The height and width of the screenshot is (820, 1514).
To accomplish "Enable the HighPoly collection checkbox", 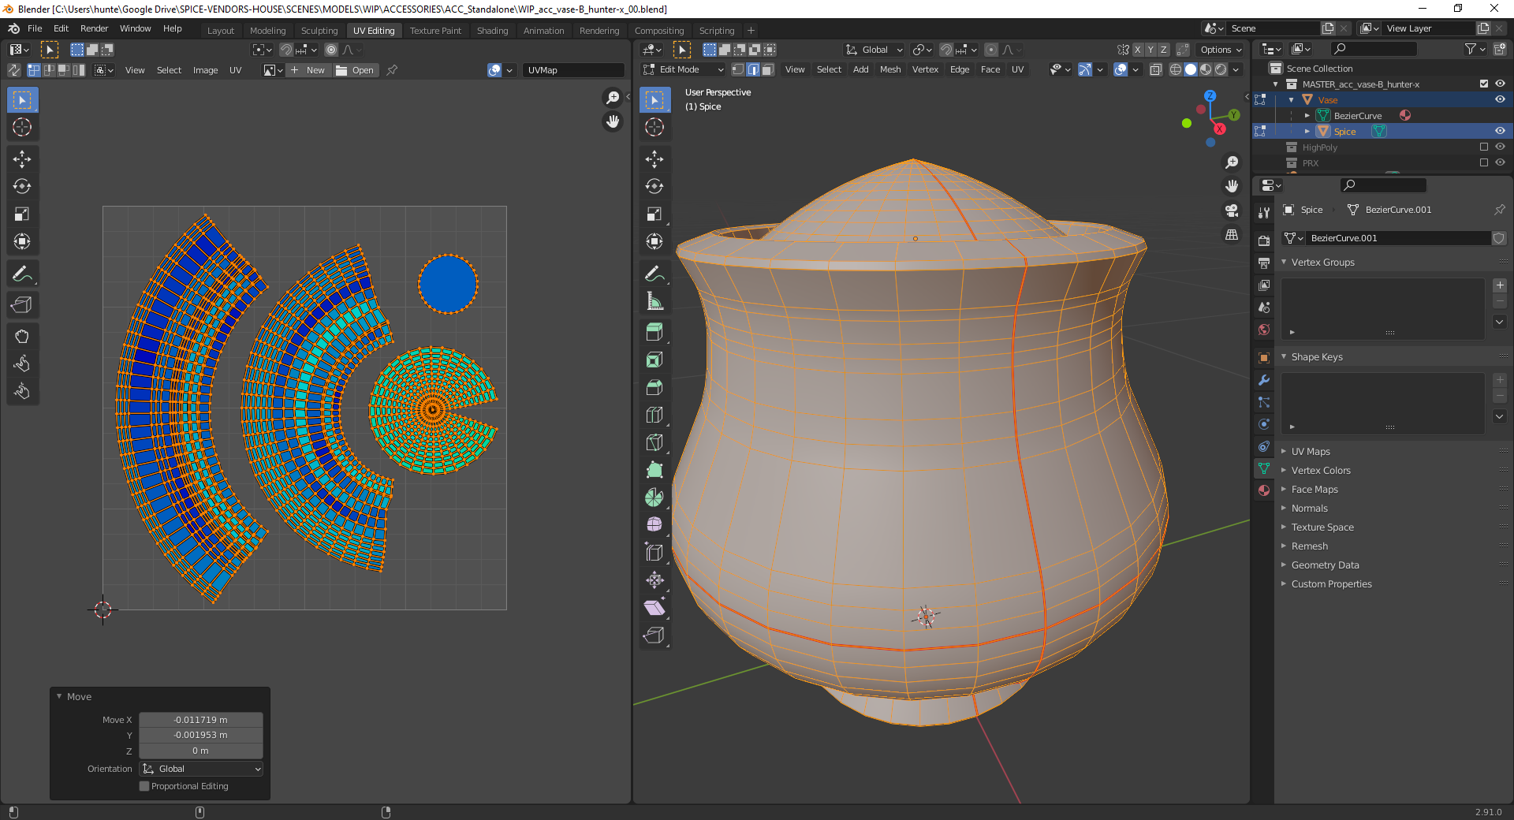I will [1483, 147].
